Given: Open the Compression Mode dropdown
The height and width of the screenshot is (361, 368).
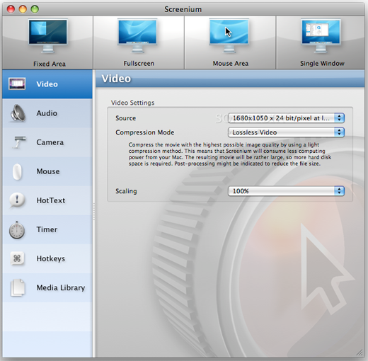Looking at the screenshot, I should (286, 132).
